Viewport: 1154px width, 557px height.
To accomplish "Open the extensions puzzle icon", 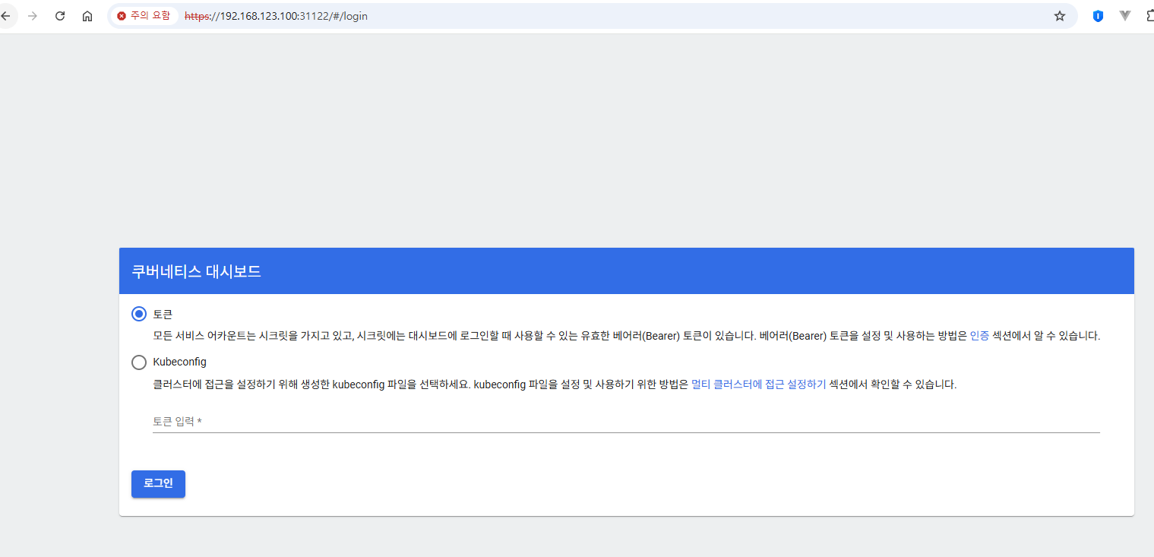I will [x=1149, y=16].
